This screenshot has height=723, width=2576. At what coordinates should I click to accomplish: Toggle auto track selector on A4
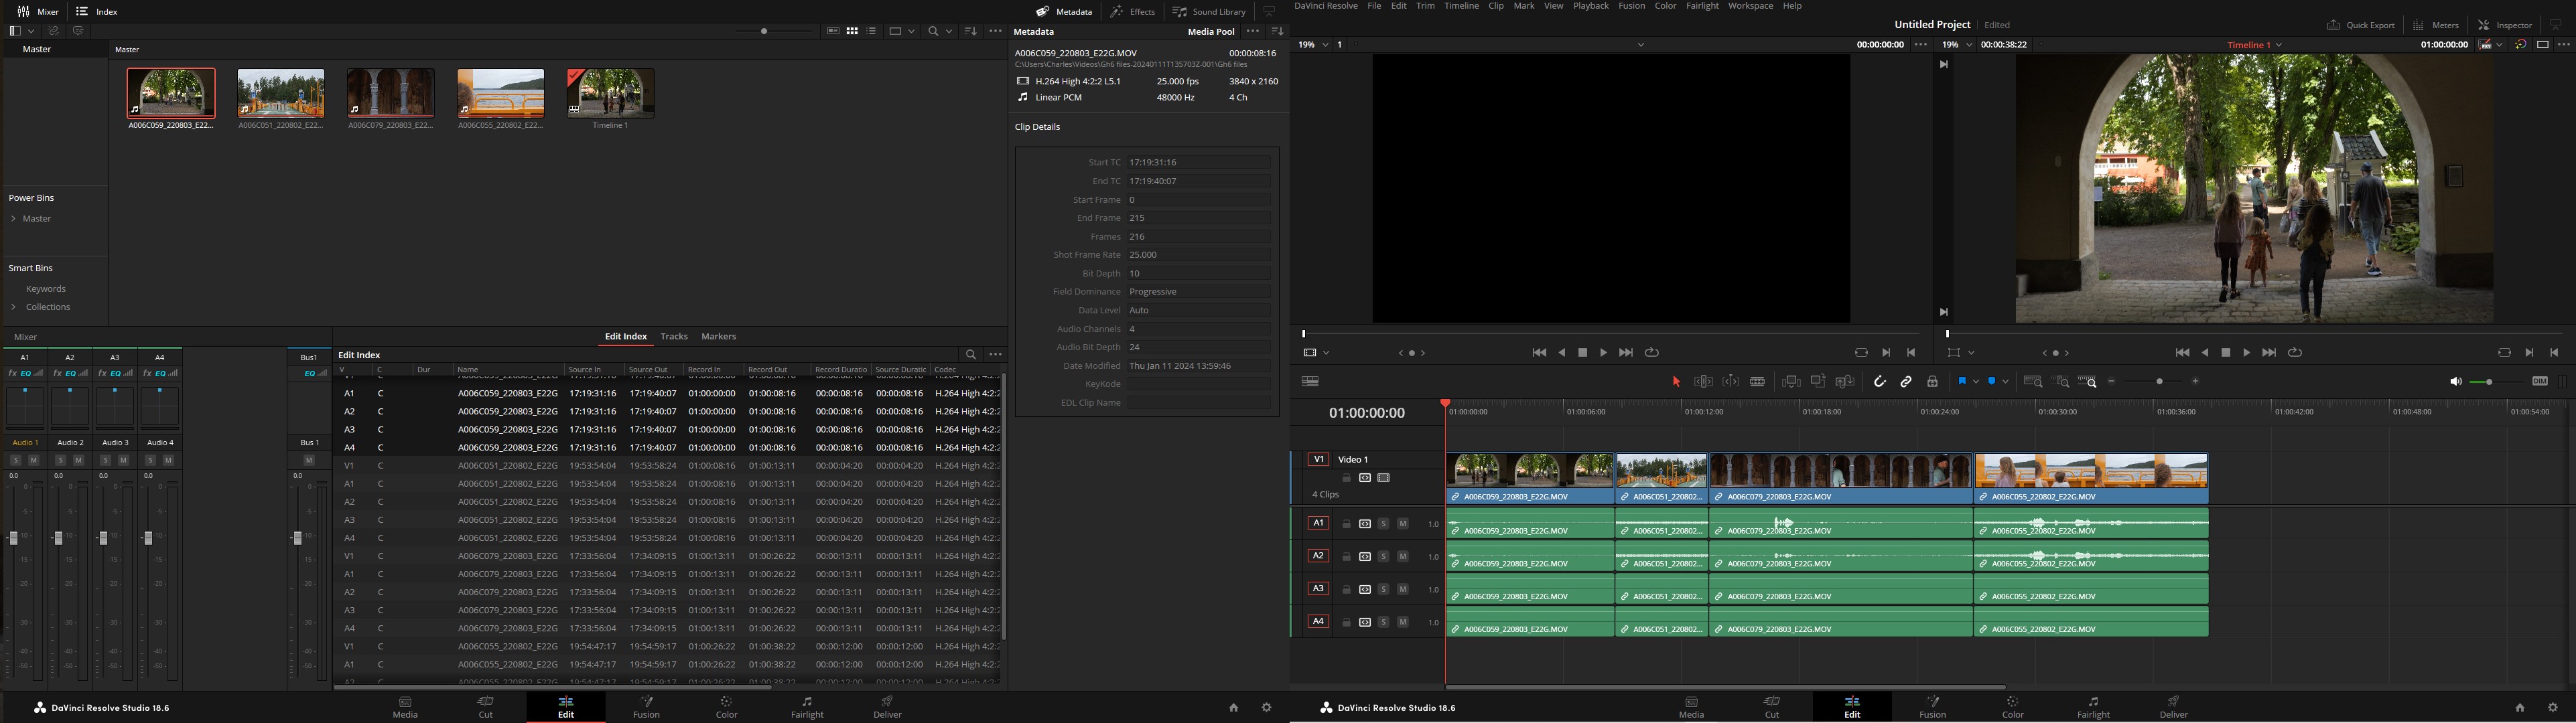[1365, 622]
